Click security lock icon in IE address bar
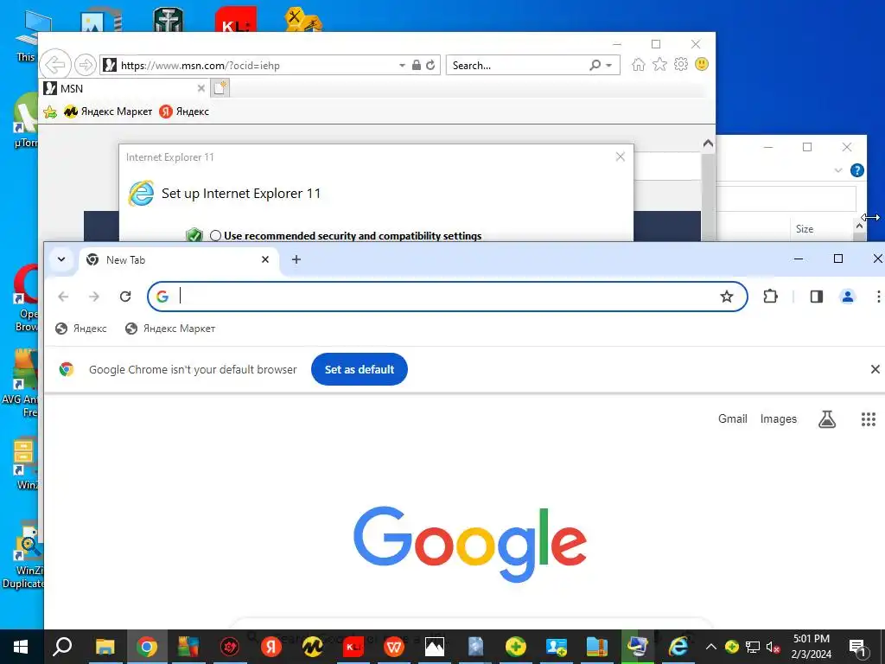Viewport: 885px width, 664px height. click(x=416, y=65)
